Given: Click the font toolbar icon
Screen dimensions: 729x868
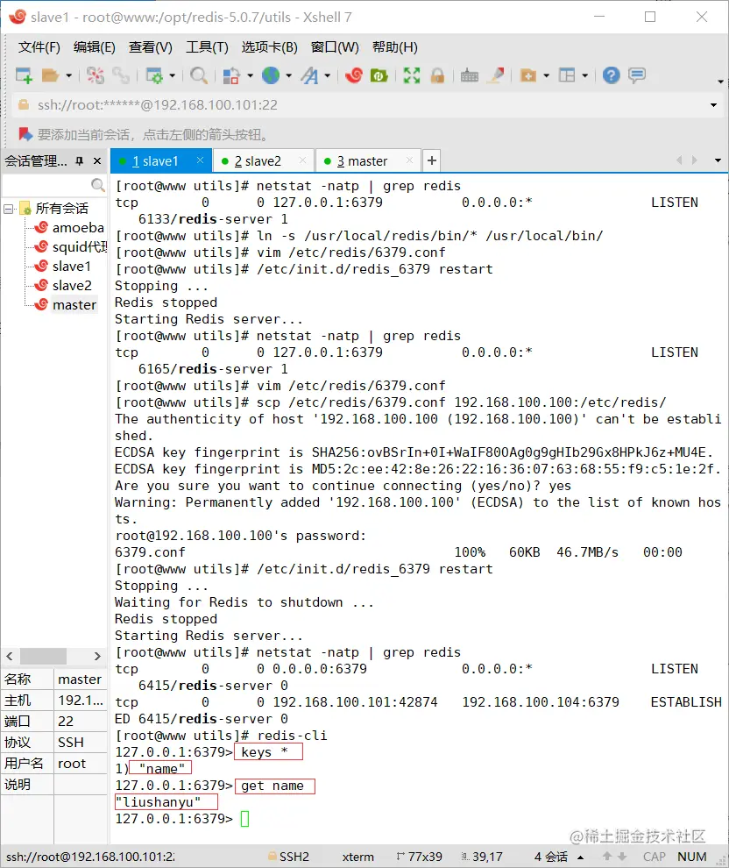Looking at the screenshot, I should (309, 75).
